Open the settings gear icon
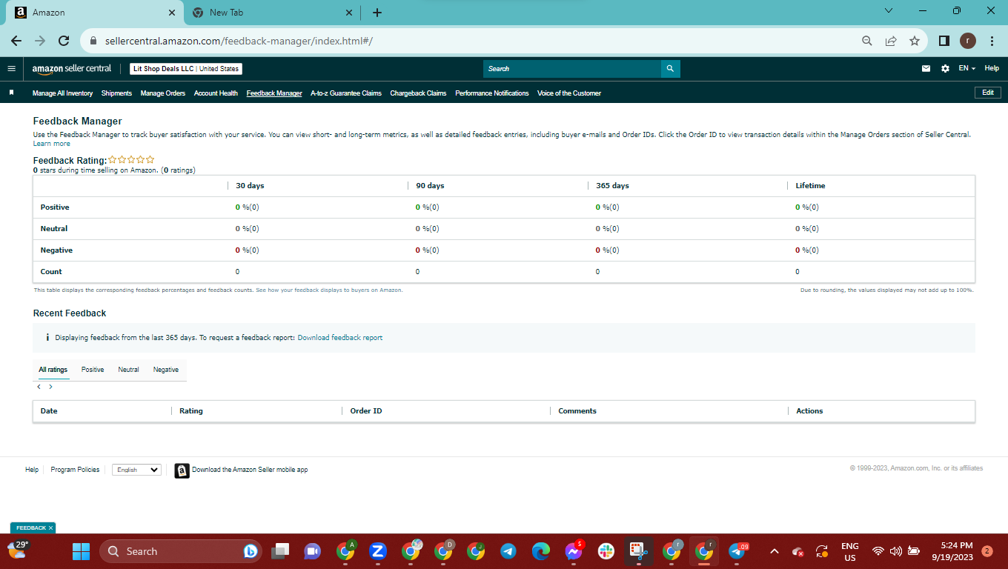This screenshot has width=1008, height=569. click(x=945, y=69)
